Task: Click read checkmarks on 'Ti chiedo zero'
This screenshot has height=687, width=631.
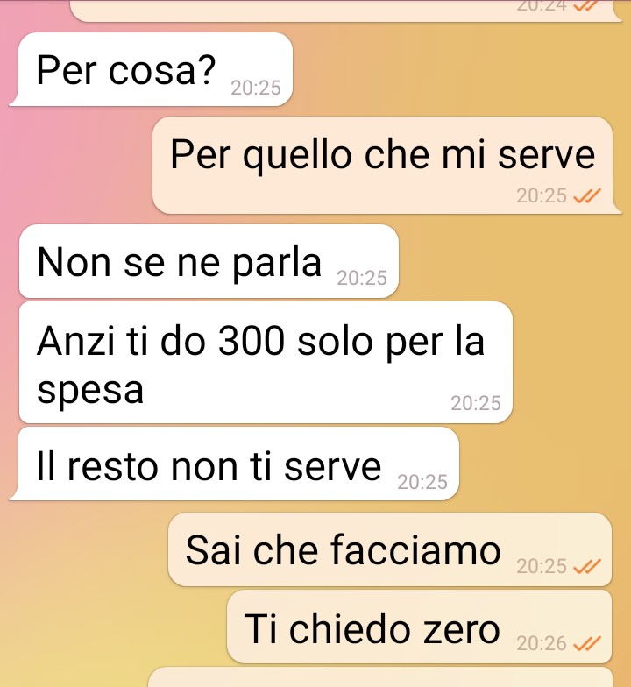Action: (587, 643)
